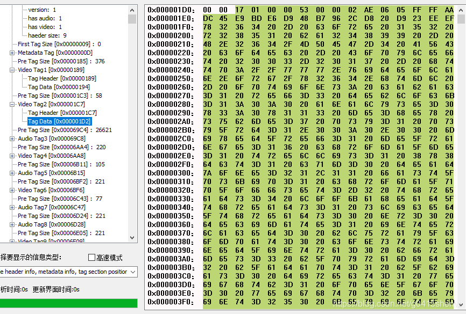466x314 pixels.
Task: Select the 'has video: 1' row
Action: (45, 27)
